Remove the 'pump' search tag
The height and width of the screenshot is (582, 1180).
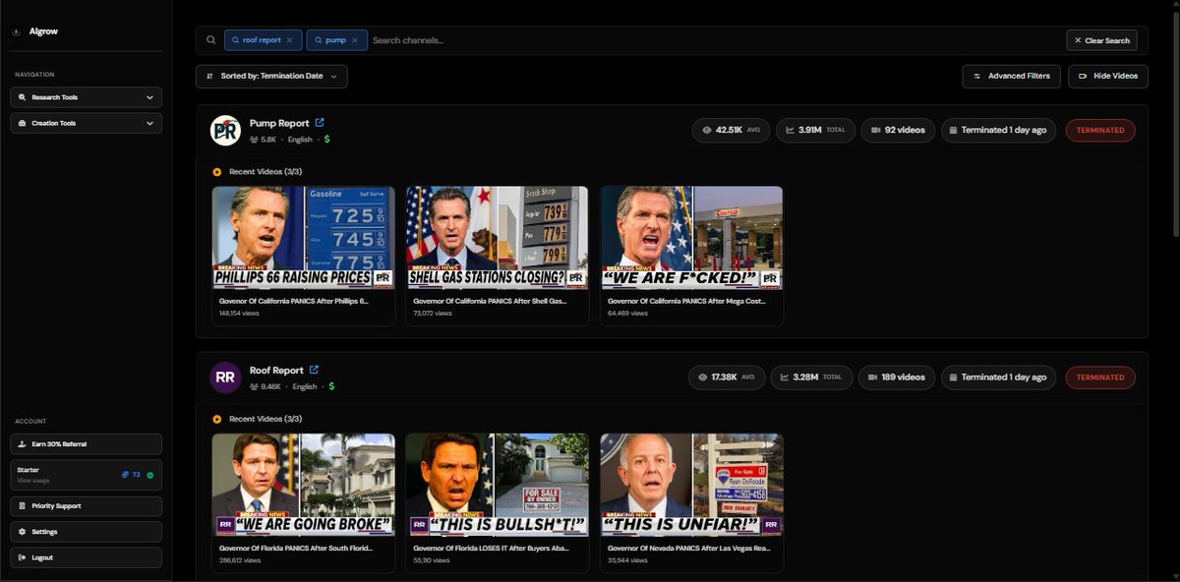[x=354, y=40]
